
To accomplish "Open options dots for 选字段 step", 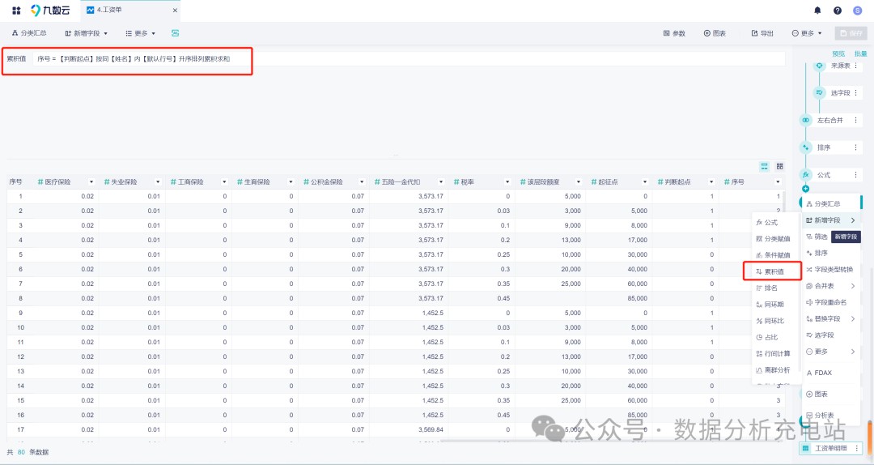I will point(855,92).
